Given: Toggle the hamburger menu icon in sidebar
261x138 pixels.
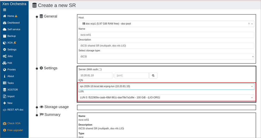Looking at the screenshot, I should 5,10.
